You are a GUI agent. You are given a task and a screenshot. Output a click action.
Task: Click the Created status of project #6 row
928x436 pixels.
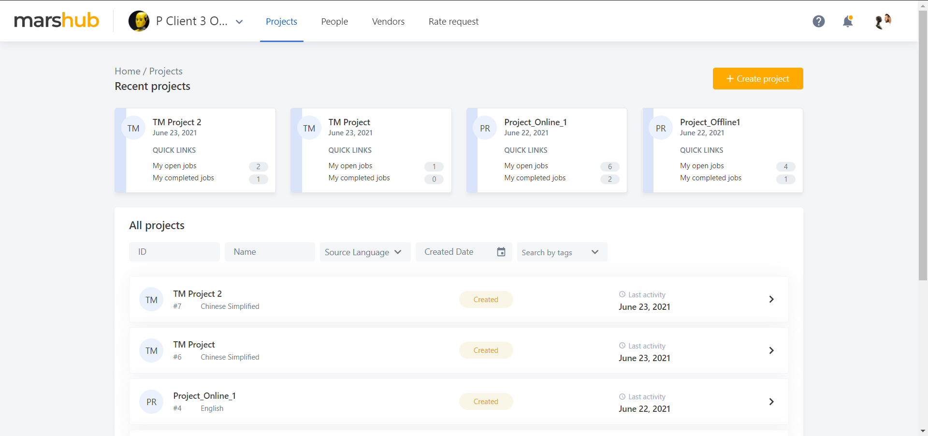(x=486, y=350)
